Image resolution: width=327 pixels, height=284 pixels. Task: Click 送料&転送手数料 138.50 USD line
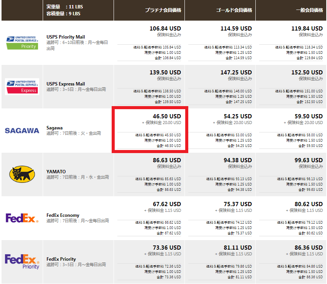(157, 91)
